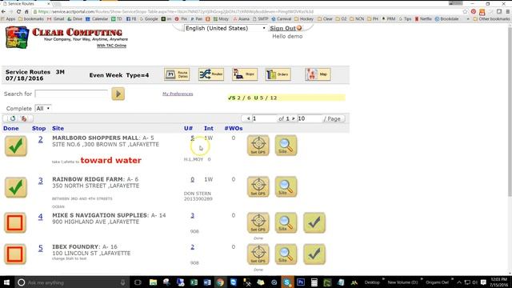Screen dimensions: 512x288
Task: Open stop number 5 link
Action: (x=41, y=248)
